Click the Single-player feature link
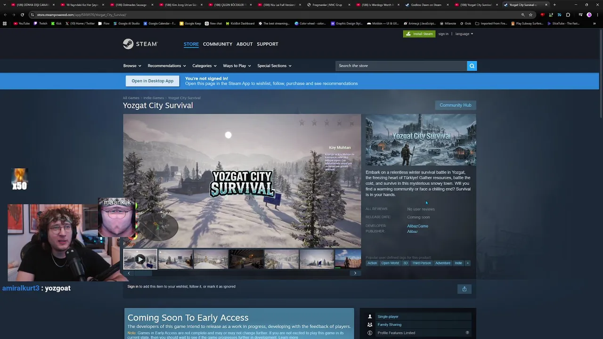Screen dimensions: 603x339 [x=388, y=317]
